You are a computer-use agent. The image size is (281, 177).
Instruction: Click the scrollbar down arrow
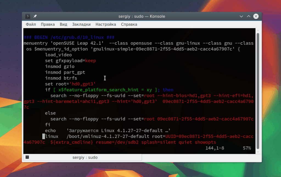click(x=258, y=152)
